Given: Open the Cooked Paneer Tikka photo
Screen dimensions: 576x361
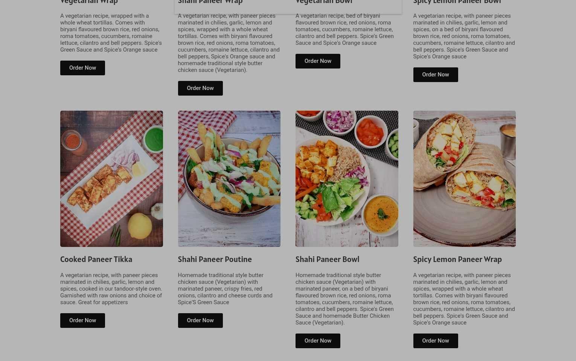Looking at the screenshot, I should 111,179.
